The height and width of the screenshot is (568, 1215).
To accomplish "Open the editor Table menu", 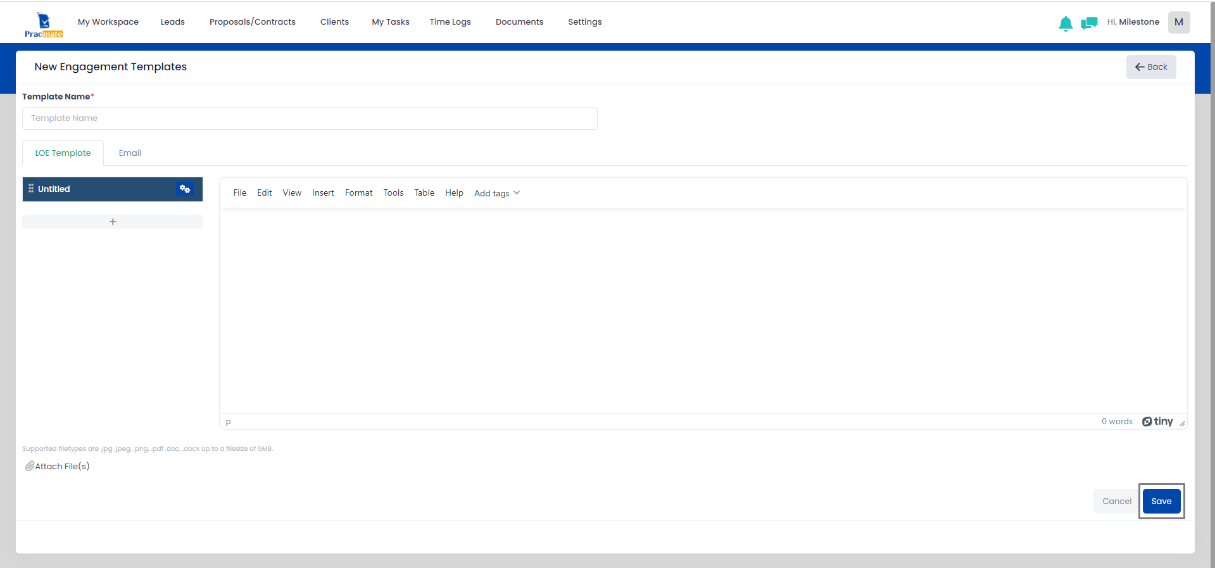I will tap(424, 192).
